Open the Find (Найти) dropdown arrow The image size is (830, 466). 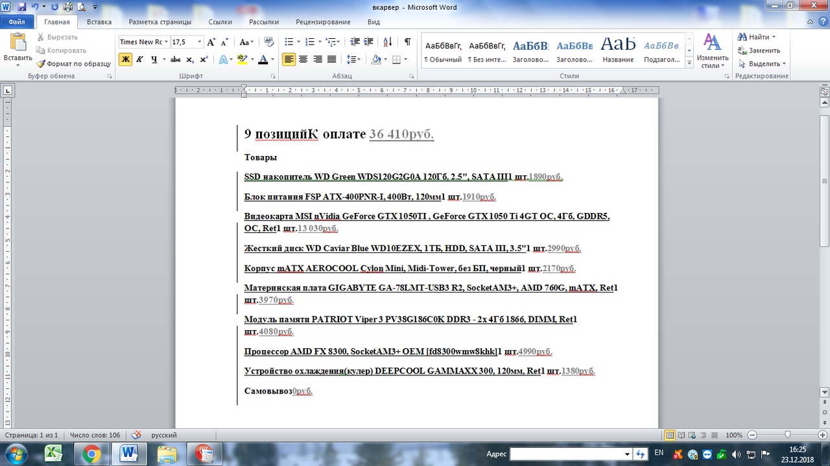774,37
